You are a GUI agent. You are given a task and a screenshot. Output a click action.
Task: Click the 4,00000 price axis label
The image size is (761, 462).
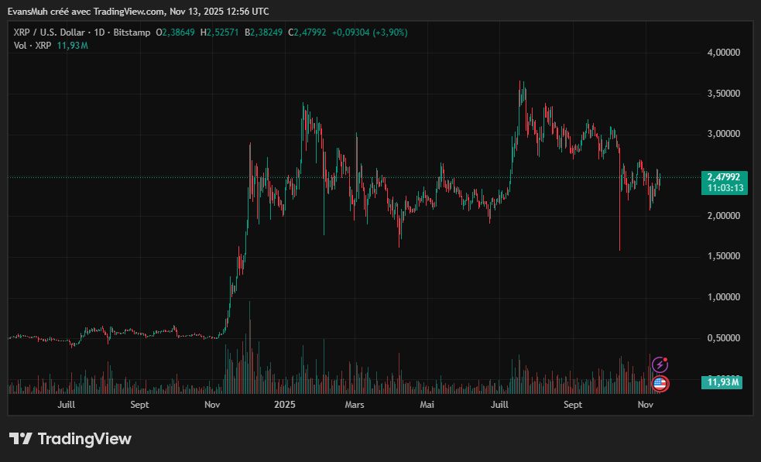[724, 53]
